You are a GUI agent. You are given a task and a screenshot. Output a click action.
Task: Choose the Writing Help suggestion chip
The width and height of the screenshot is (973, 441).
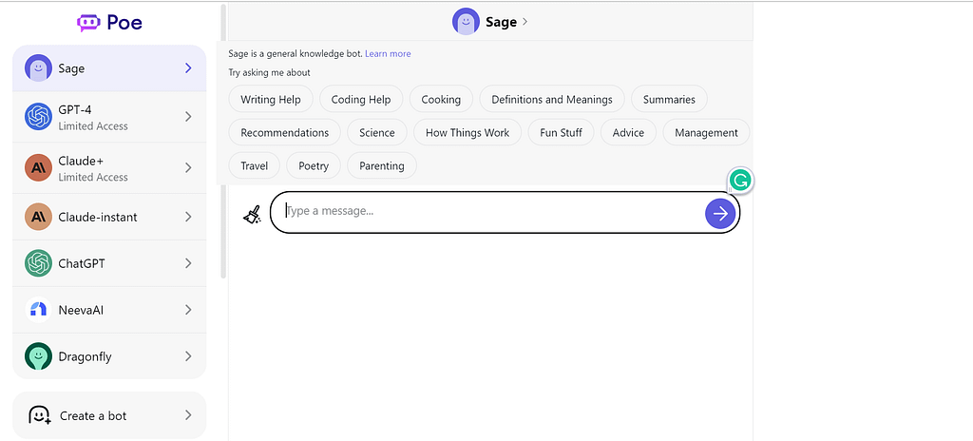(271, 100)
